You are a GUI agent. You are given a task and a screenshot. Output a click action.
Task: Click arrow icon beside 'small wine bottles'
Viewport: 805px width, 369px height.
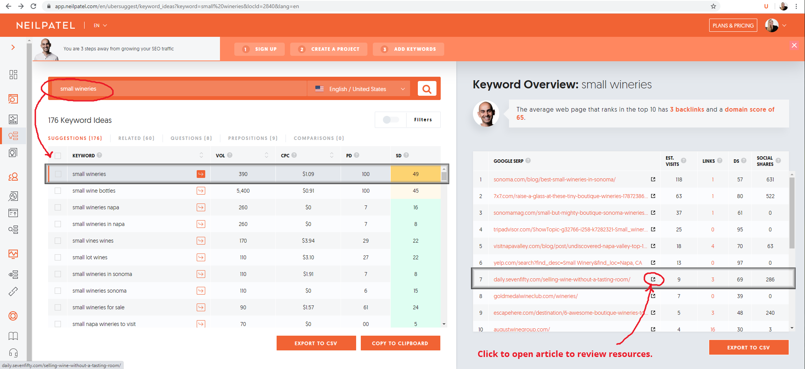point(201,191)
